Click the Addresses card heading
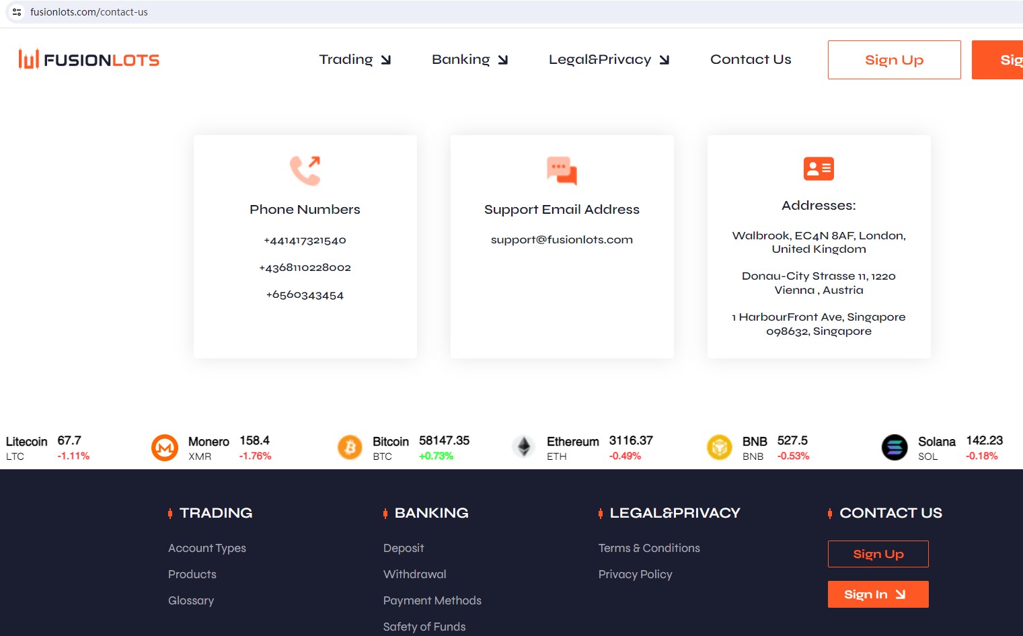1023x636 pixels. point(819,206)
